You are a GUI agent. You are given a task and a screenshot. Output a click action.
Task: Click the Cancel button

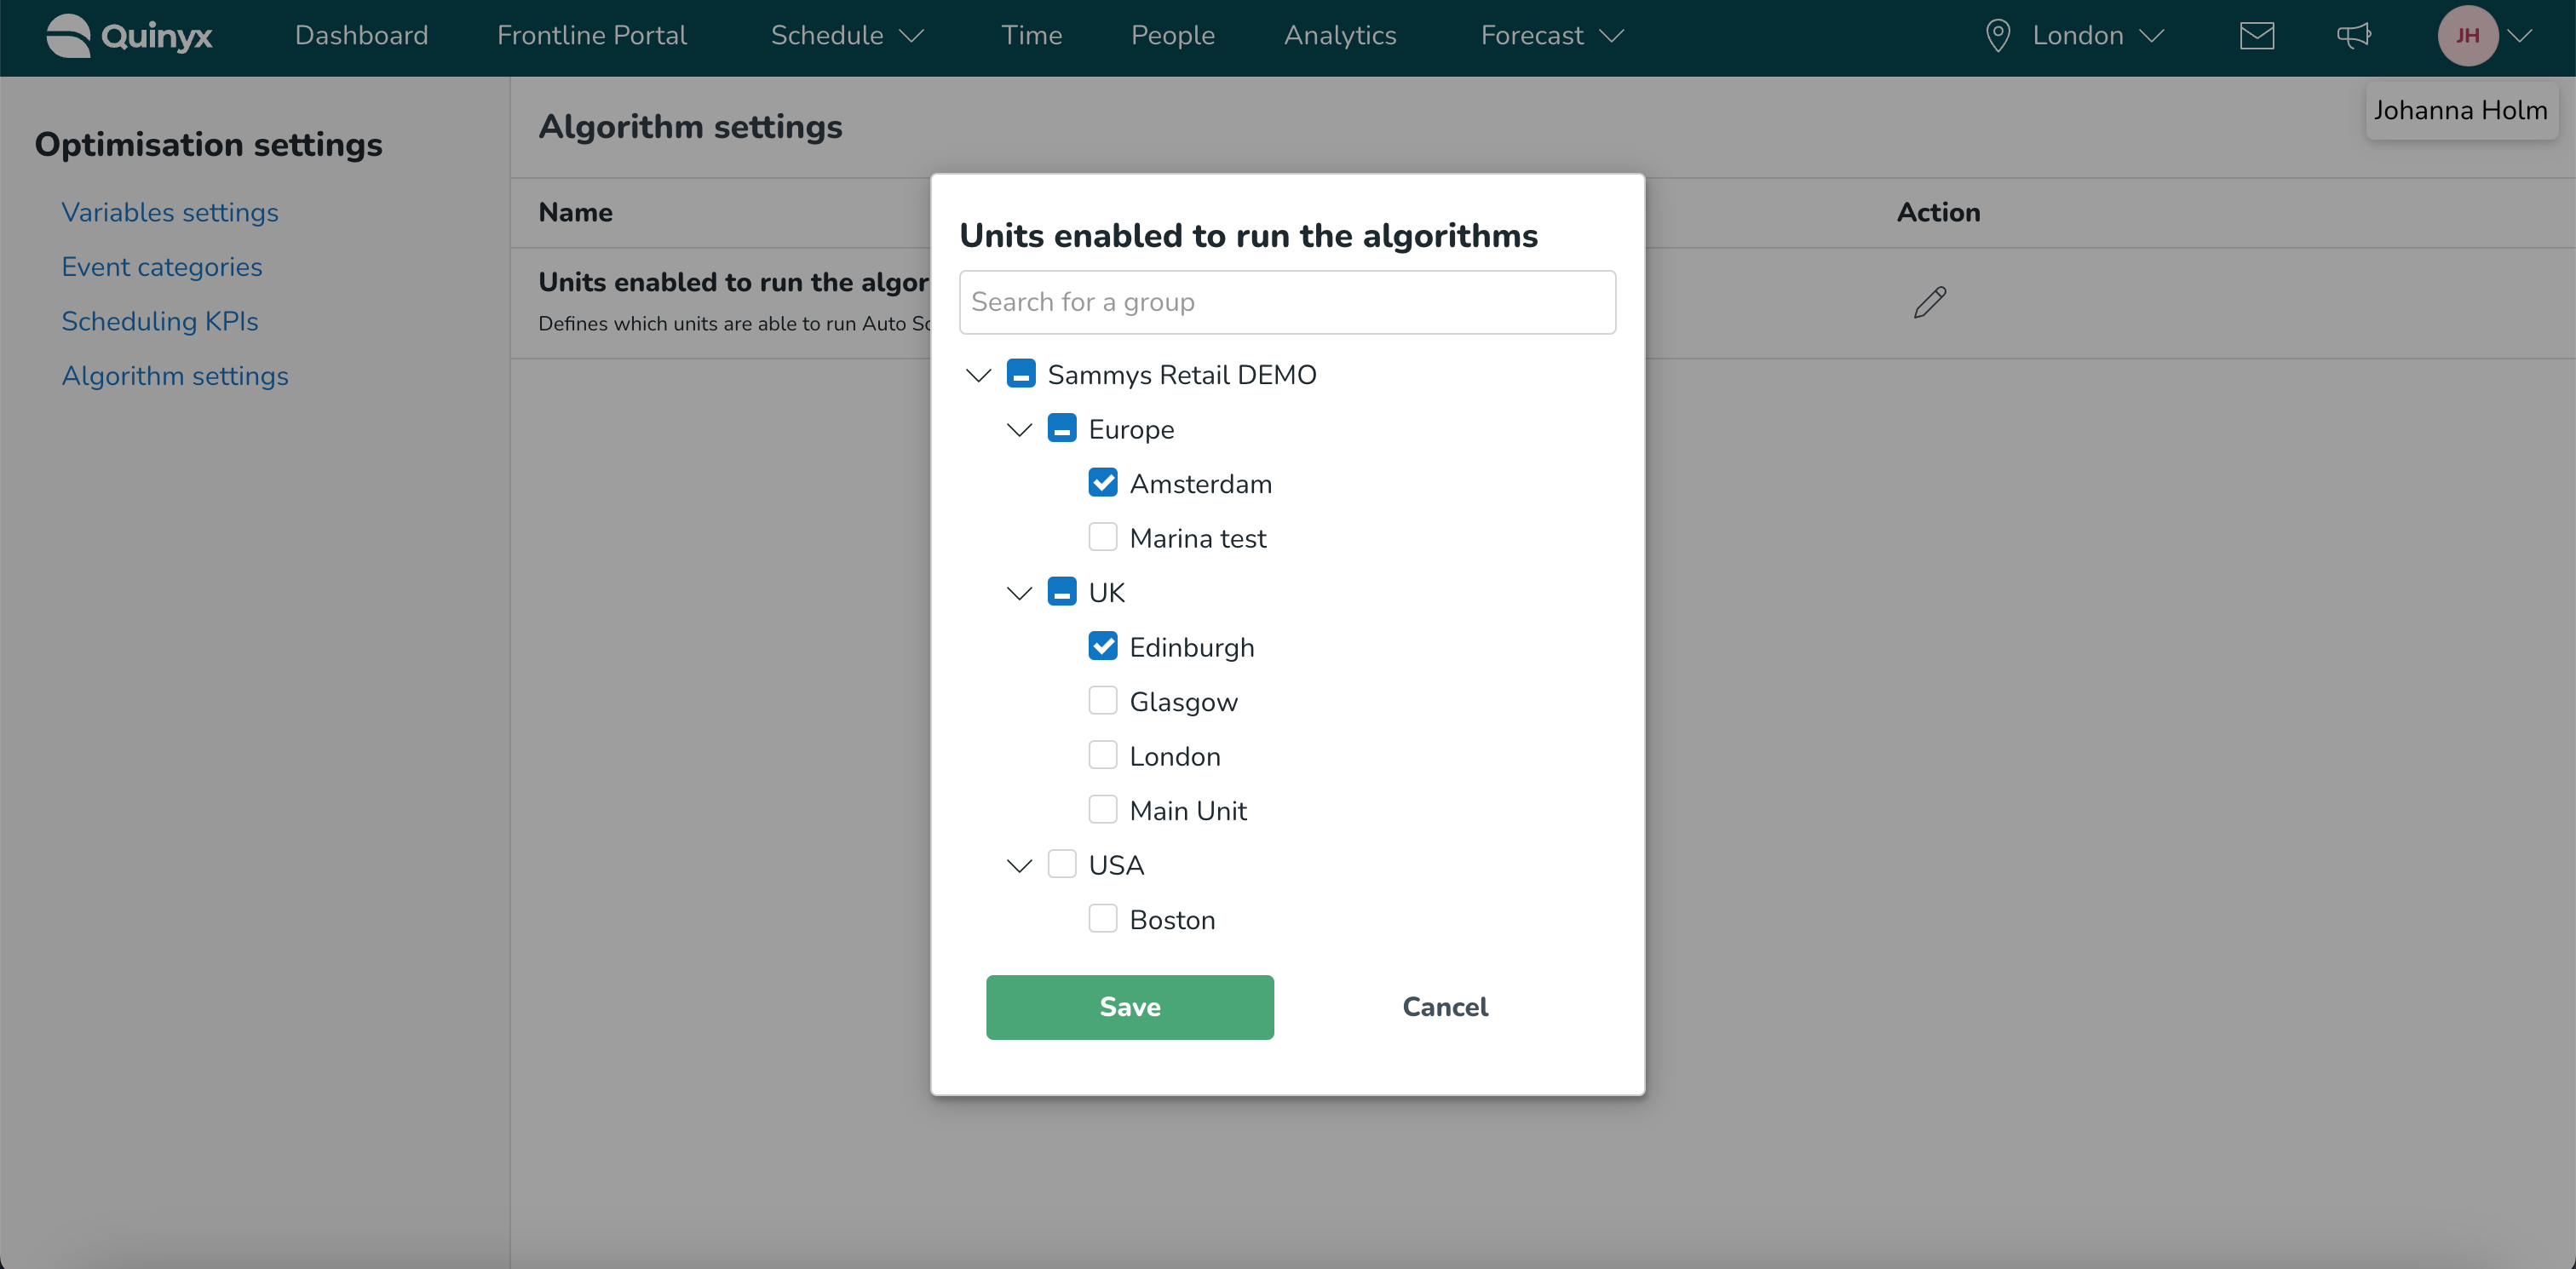pos(1444,1007)
